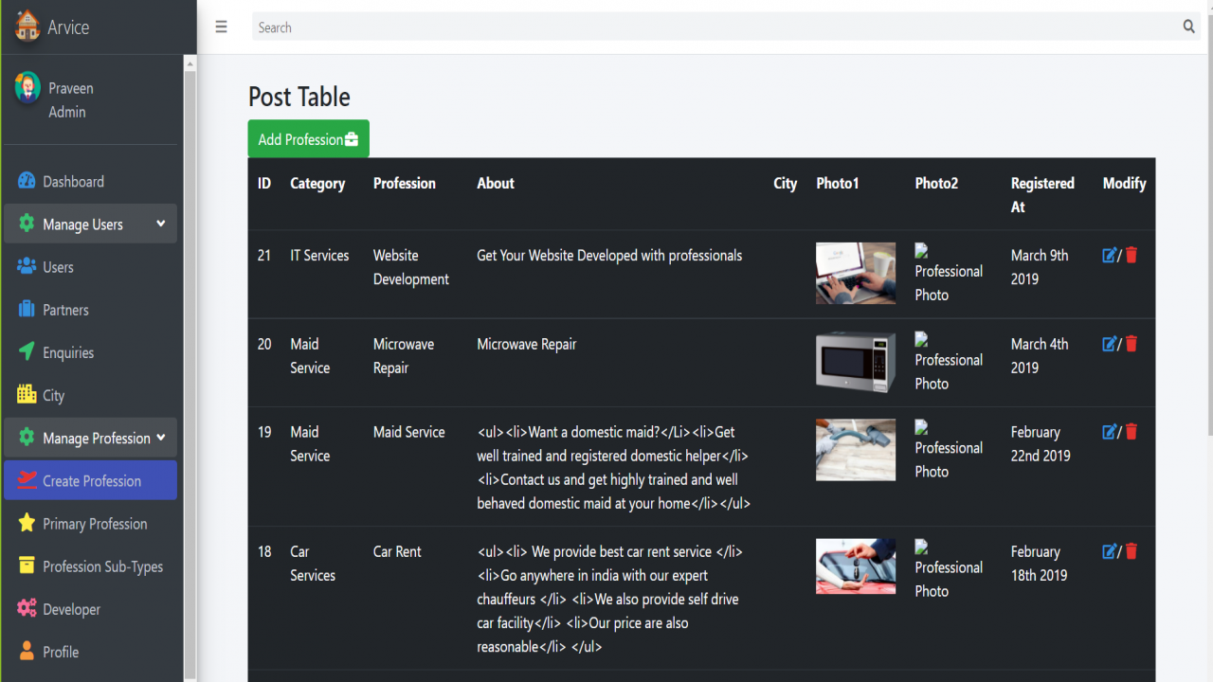
Task: Click the search magnifier icon
Action: [1189, 27]
